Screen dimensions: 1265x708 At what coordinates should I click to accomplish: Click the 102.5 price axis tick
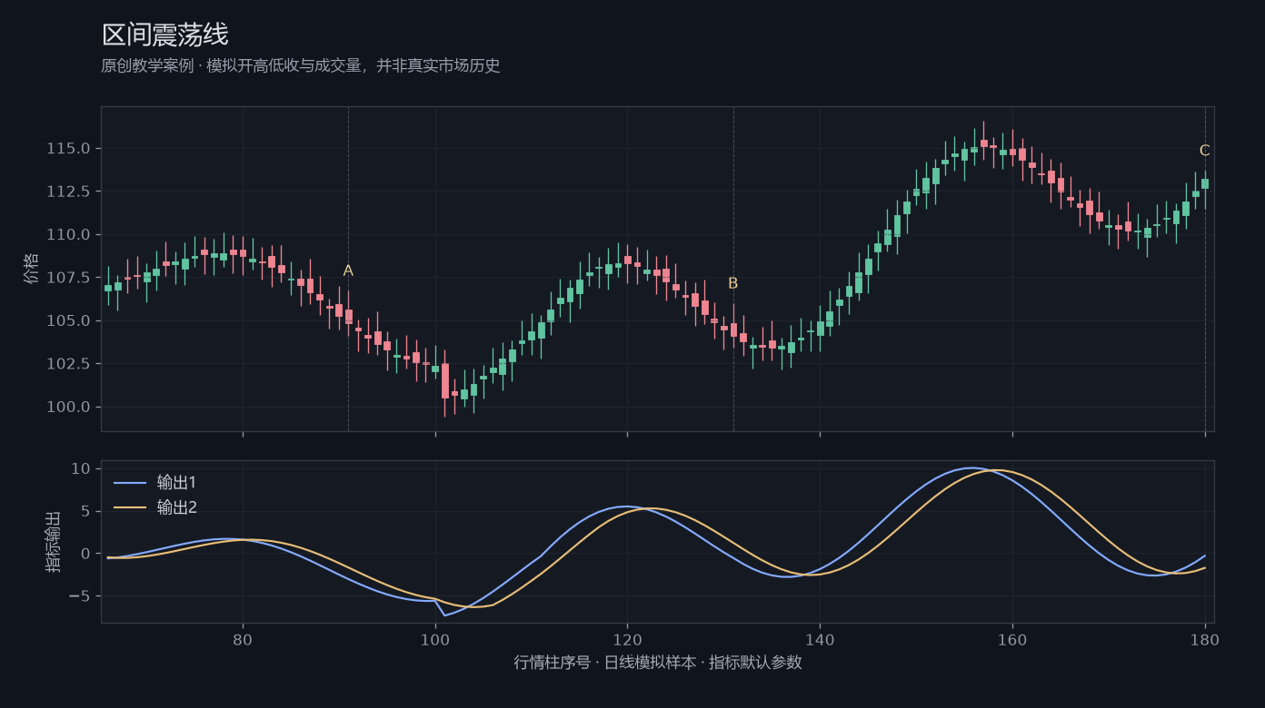[68, 364]
